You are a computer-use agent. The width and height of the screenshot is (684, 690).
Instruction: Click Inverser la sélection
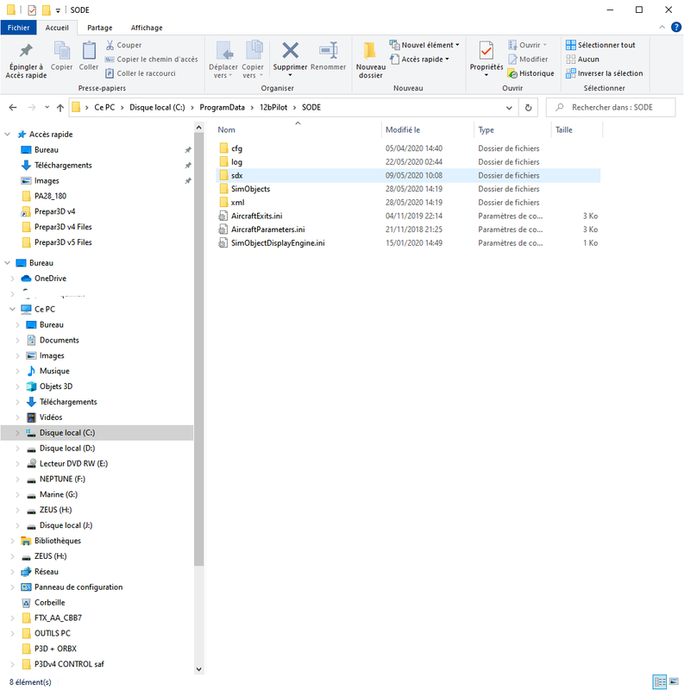click(x=605, y=73)
